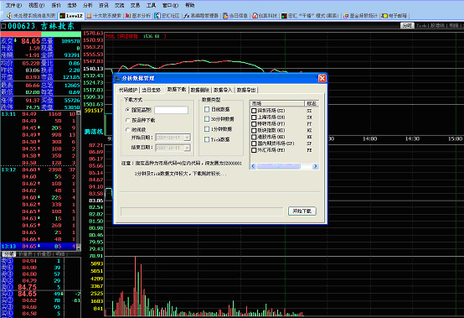Click the trade list vertical scrollbar
This screenshot has width=464, height=318.
(79, 181)
